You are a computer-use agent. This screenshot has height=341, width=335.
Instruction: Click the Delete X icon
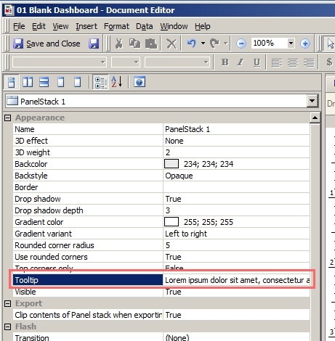click(x=171, y=44)
